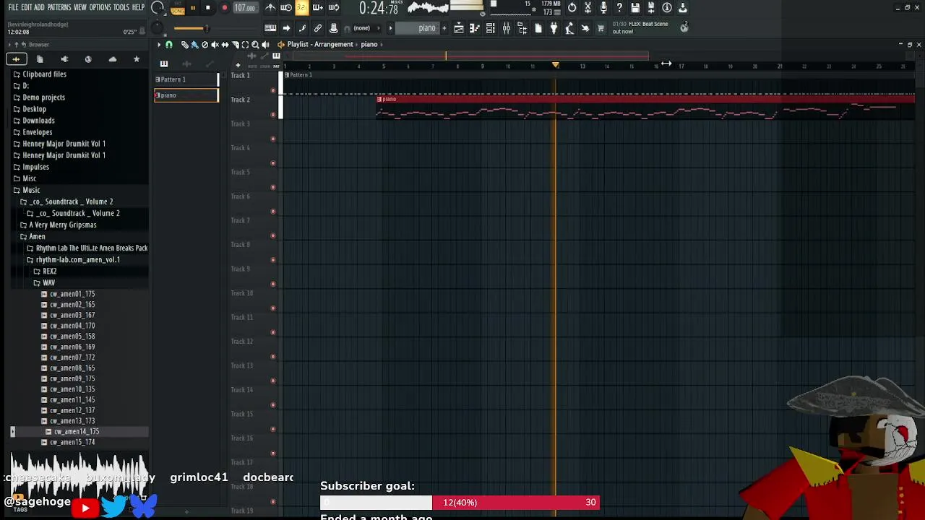The height and width of the screenshot is (520, 925).
Task: Collapse the WAV folder
Action: [x=48, y=282]
